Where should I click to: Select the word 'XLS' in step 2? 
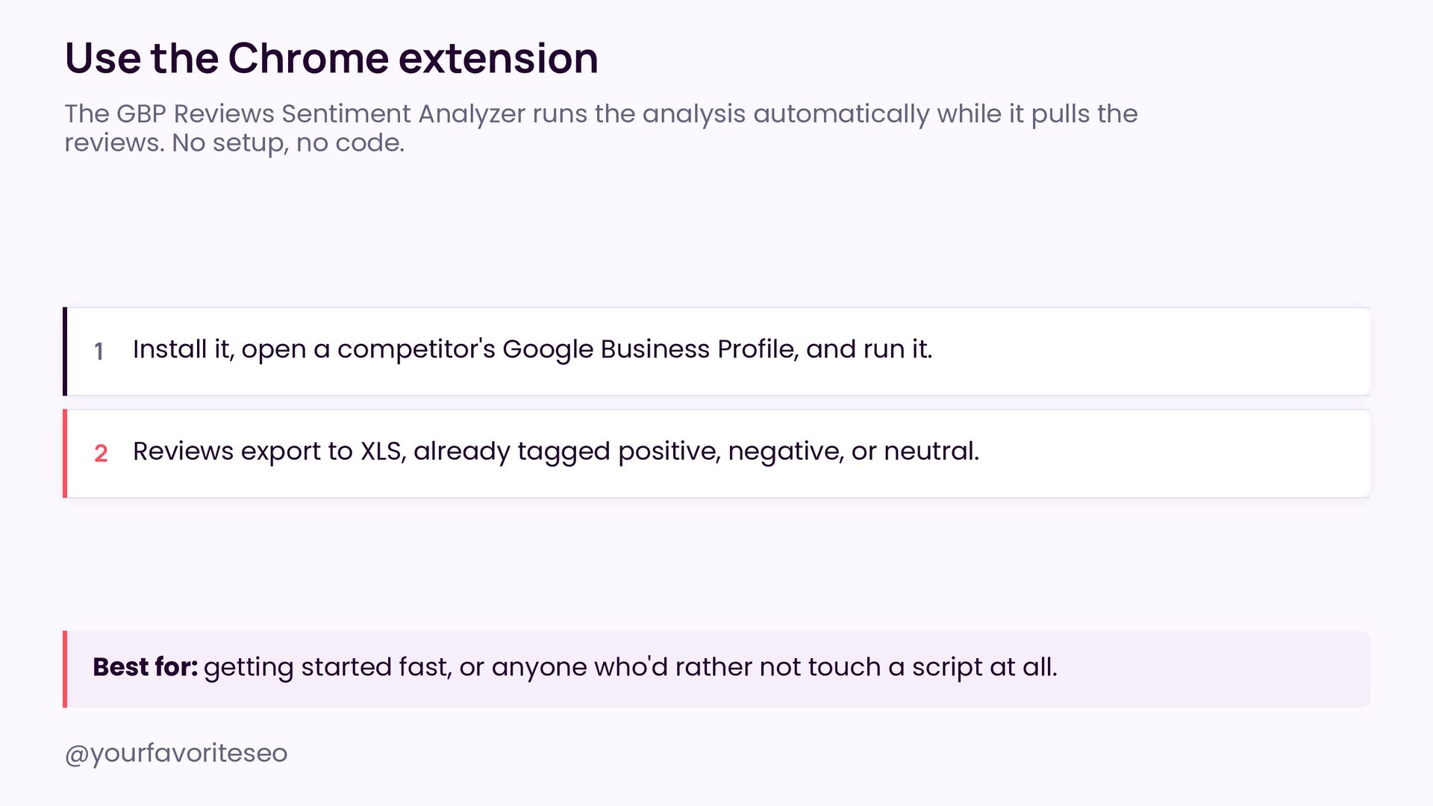pyautogui.click(x=381, y=452)
